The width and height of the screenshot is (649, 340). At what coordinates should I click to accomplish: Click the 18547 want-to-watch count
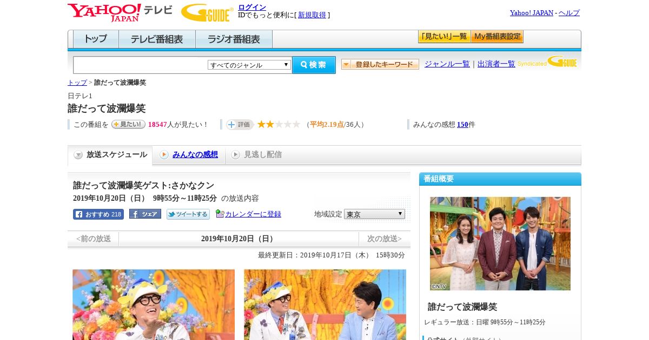(157, 125)
